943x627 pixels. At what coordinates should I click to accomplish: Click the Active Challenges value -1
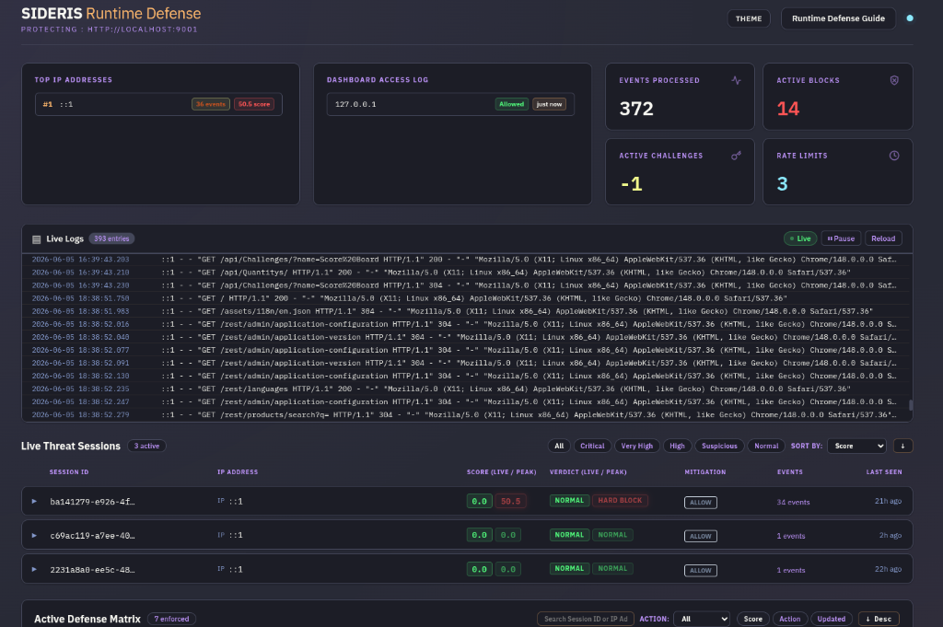click(x=632, y=184)
